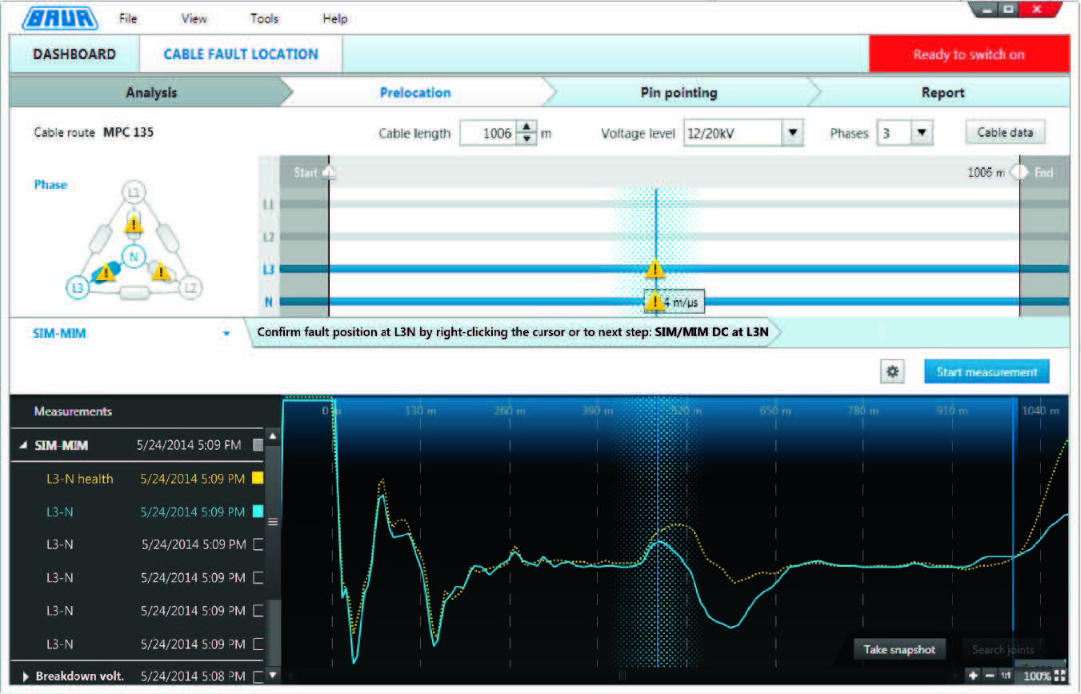Image resolution: width=1081 pixels, height=694 pixels.
Task: Click the measurements list scroll up arrow
Action: click(273, 437)
